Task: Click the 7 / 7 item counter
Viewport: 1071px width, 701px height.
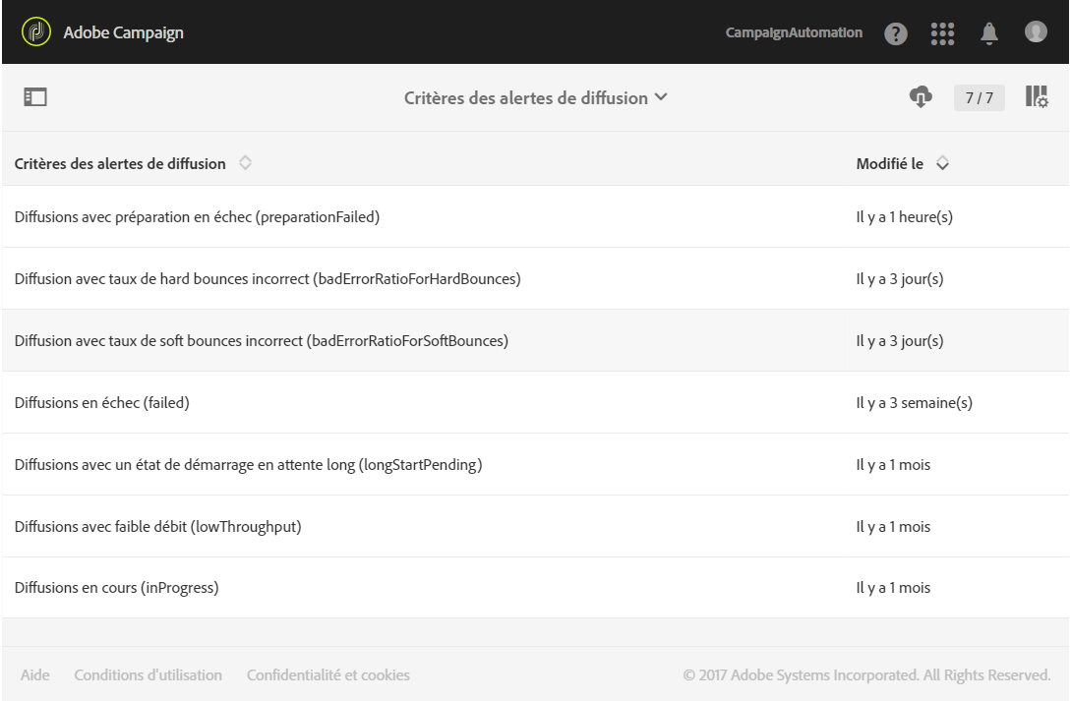Action: (x=979, y=98)
